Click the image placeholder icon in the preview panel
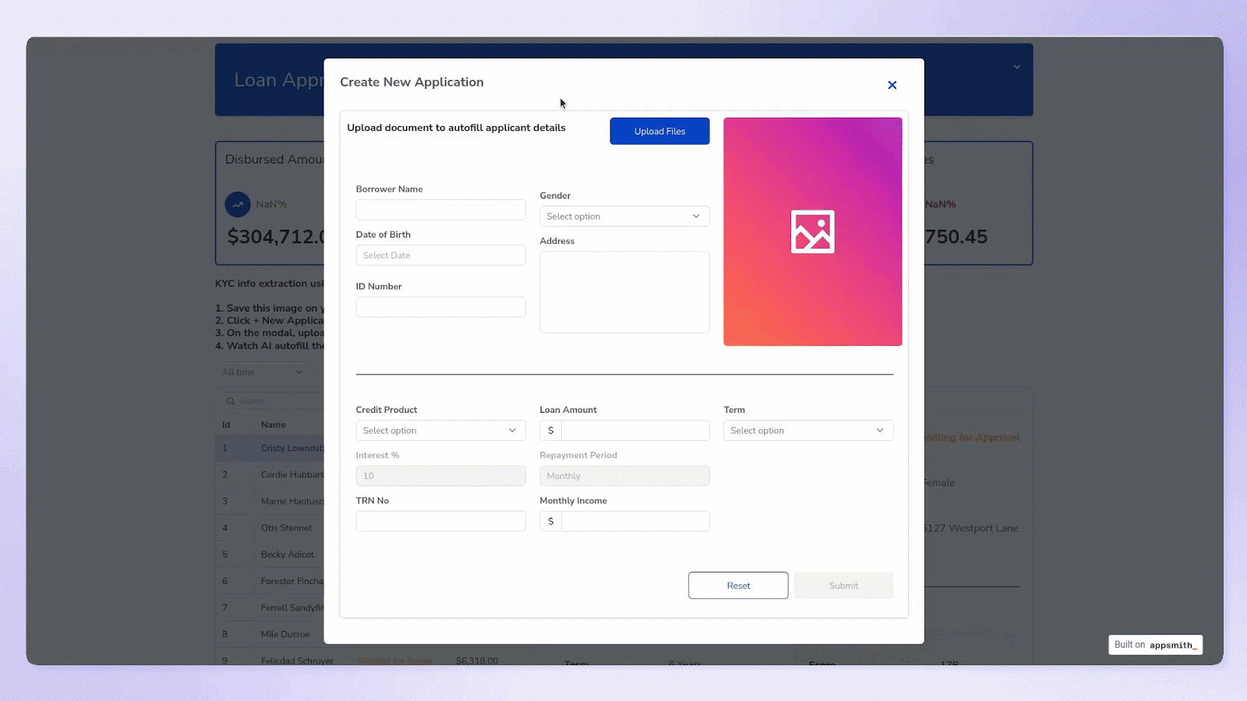 click(x=812, y=231)
